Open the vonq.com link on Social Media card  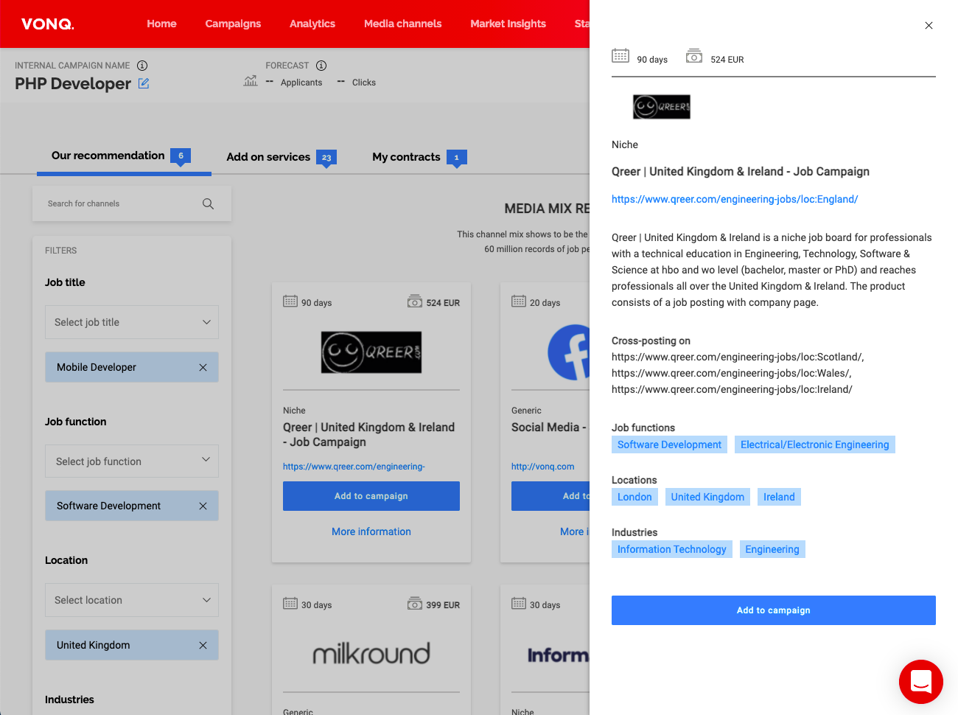point(543,467)
